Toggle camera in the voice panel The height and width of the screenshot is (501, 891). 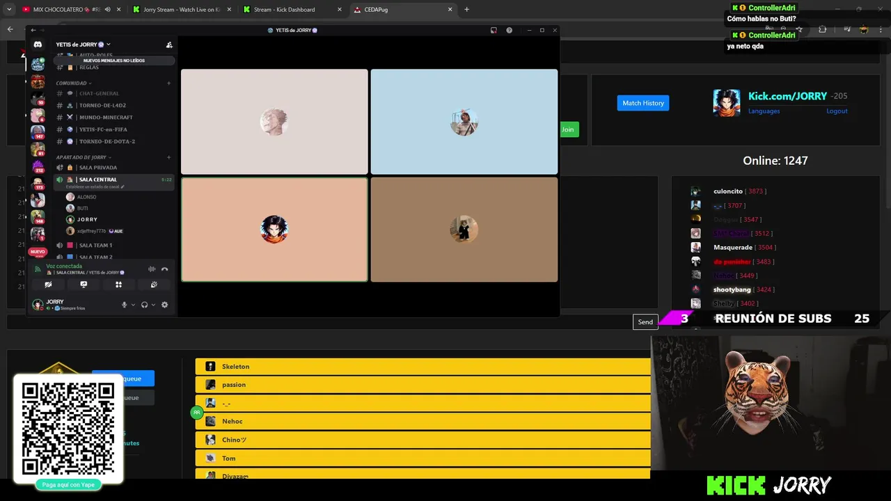pos(48,285)
